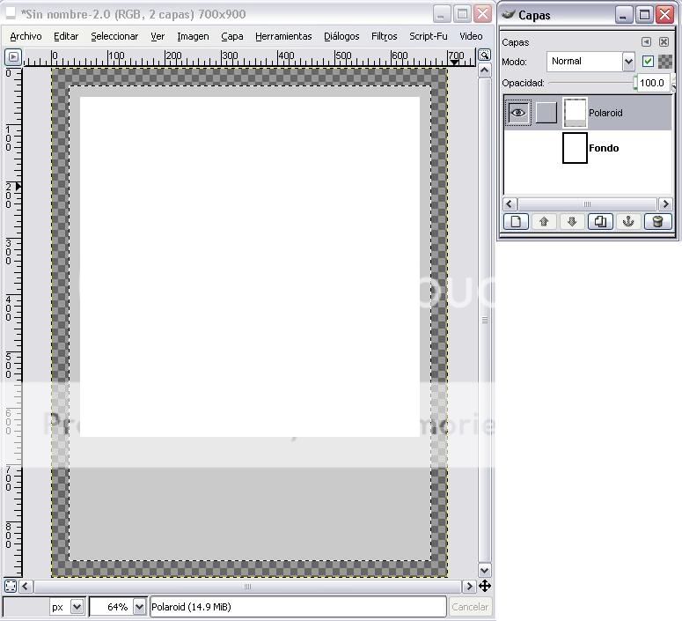Open the Filtros menu

pyautogui.click(x=384, y=36)
